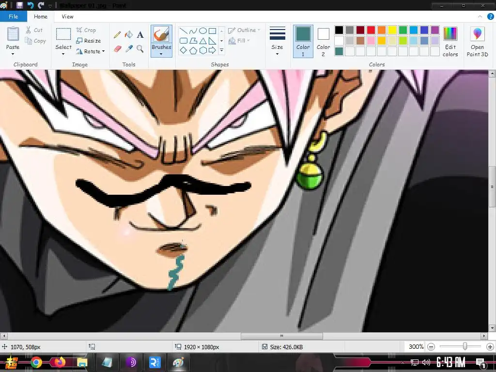Image resolution: width=496 pixels, height=372 pixels.
Task: Click the Brushes tool icon
Action: click(161, 34)
